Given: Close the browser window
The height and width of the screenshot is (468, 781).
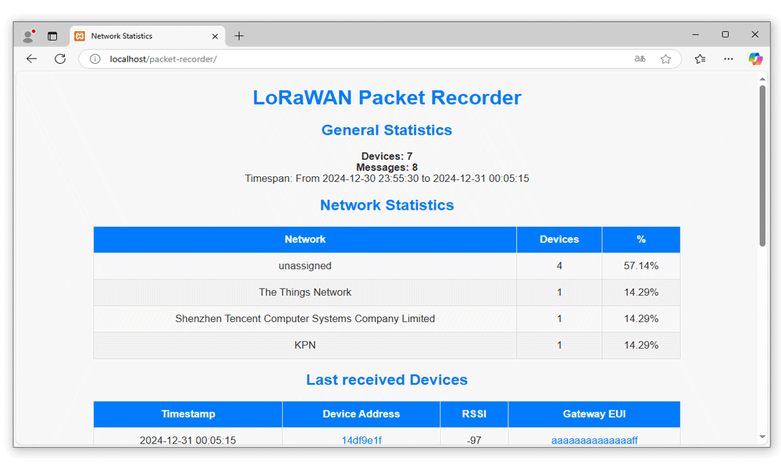Looking at the screenshot, I should coord(755,34).
